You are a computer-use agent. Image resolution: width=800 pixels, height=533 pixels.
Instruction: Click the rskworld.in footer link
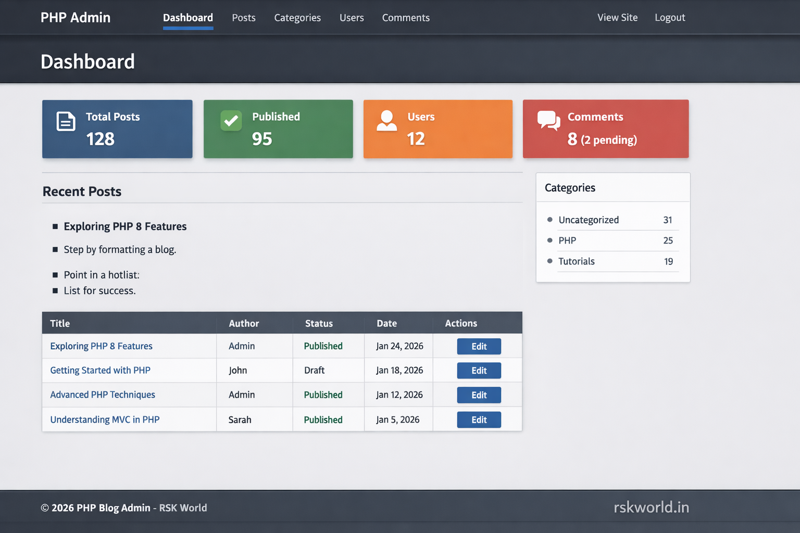[652, 506]
